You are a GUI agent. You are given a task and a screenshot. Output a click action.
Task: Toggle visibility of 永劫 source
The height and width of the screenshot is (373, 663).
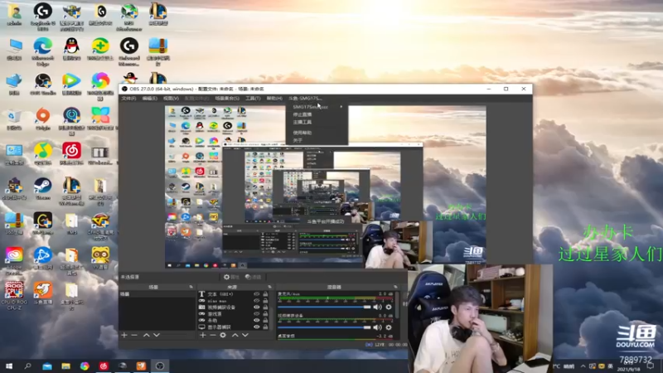[256, 321]
